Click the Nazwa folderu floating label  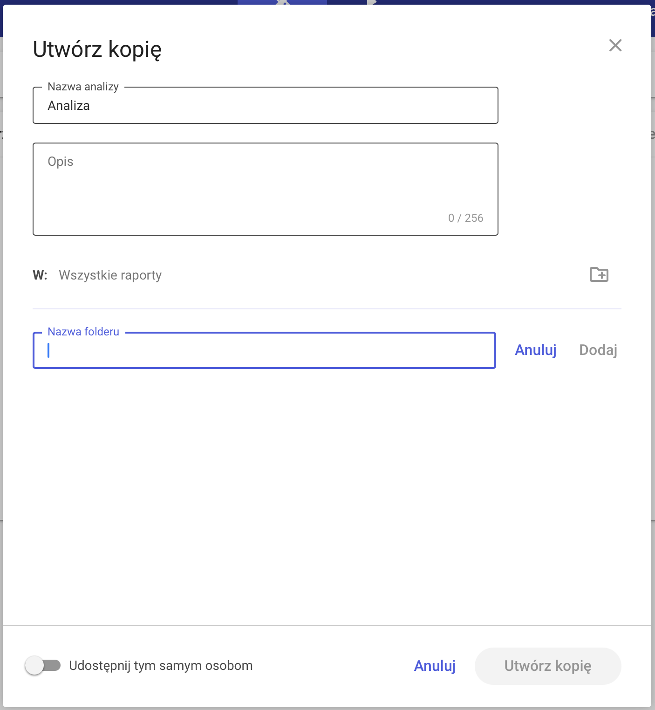coord(83,332)
